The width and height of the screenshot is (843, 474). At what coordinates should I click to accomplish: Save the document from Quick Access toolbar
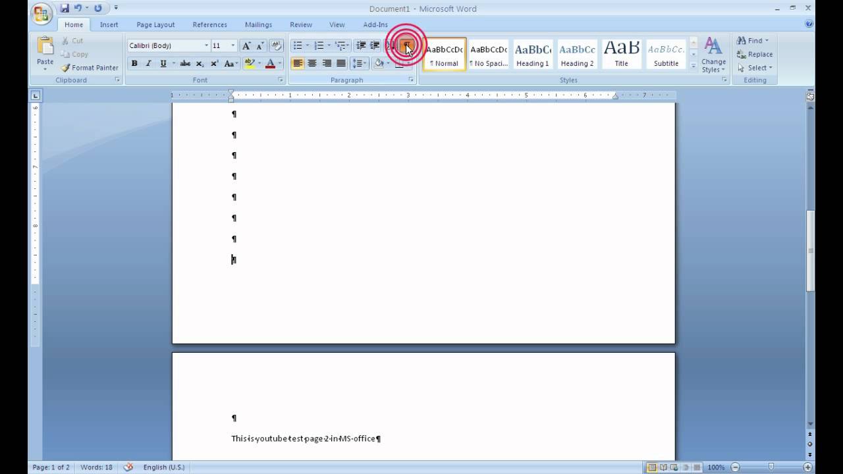(x=65, y=9)
